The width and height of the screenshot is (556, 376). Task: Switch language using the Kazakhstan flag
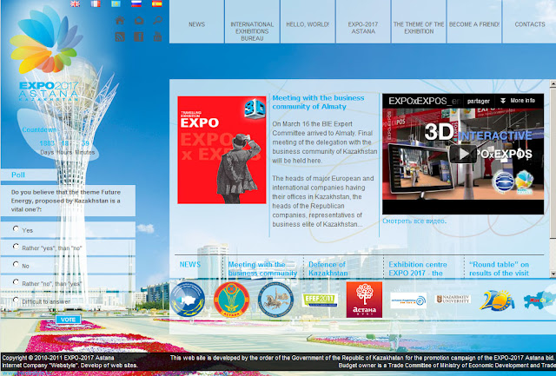coord(116,3)
